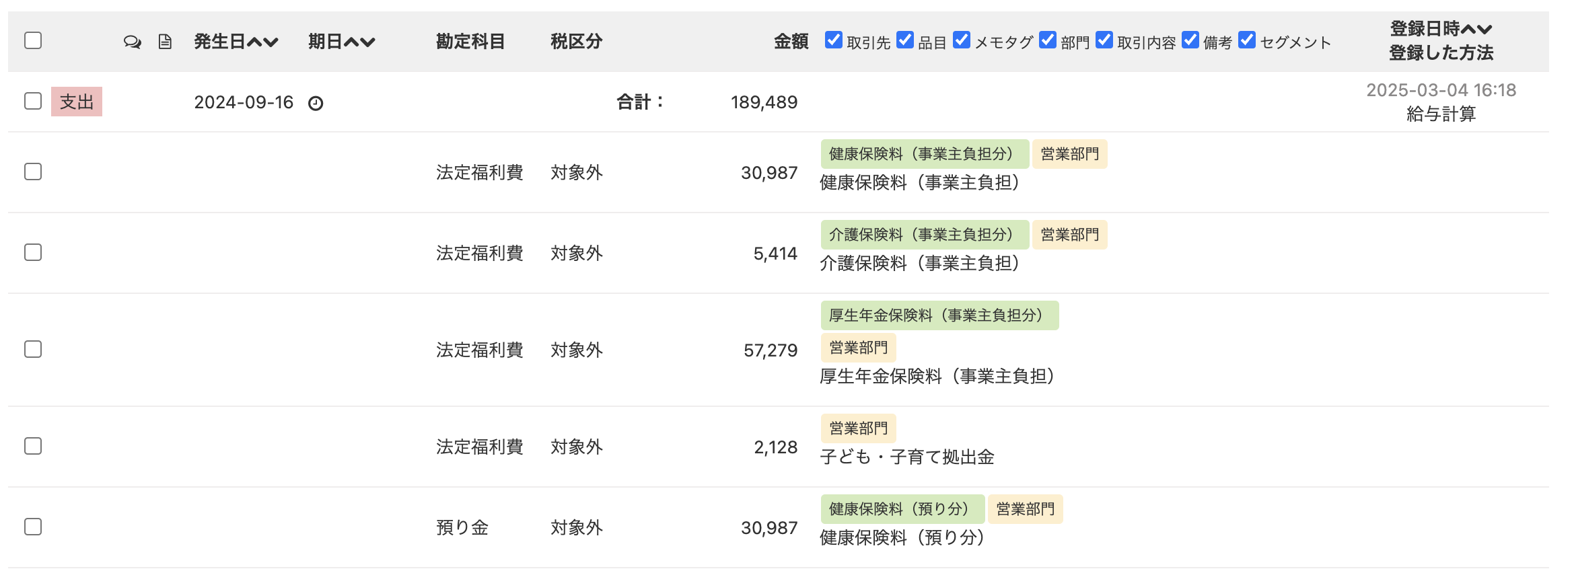Click 営業部門 tag in the 預り金 row

(1025, 509)
